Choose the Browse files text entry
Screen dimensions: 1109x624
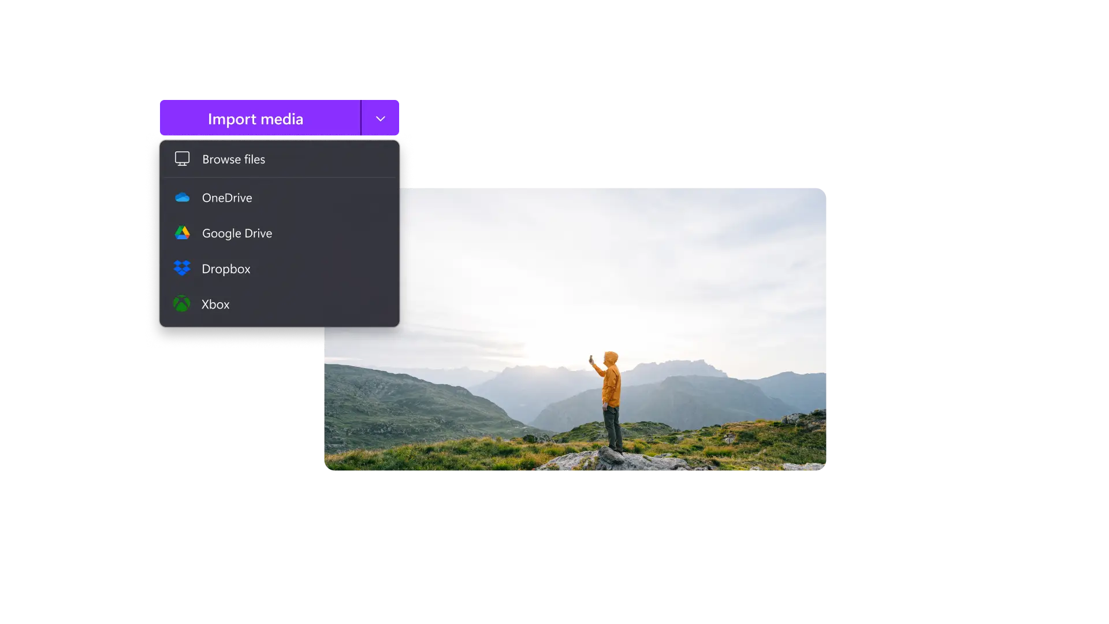click(233, 159)
